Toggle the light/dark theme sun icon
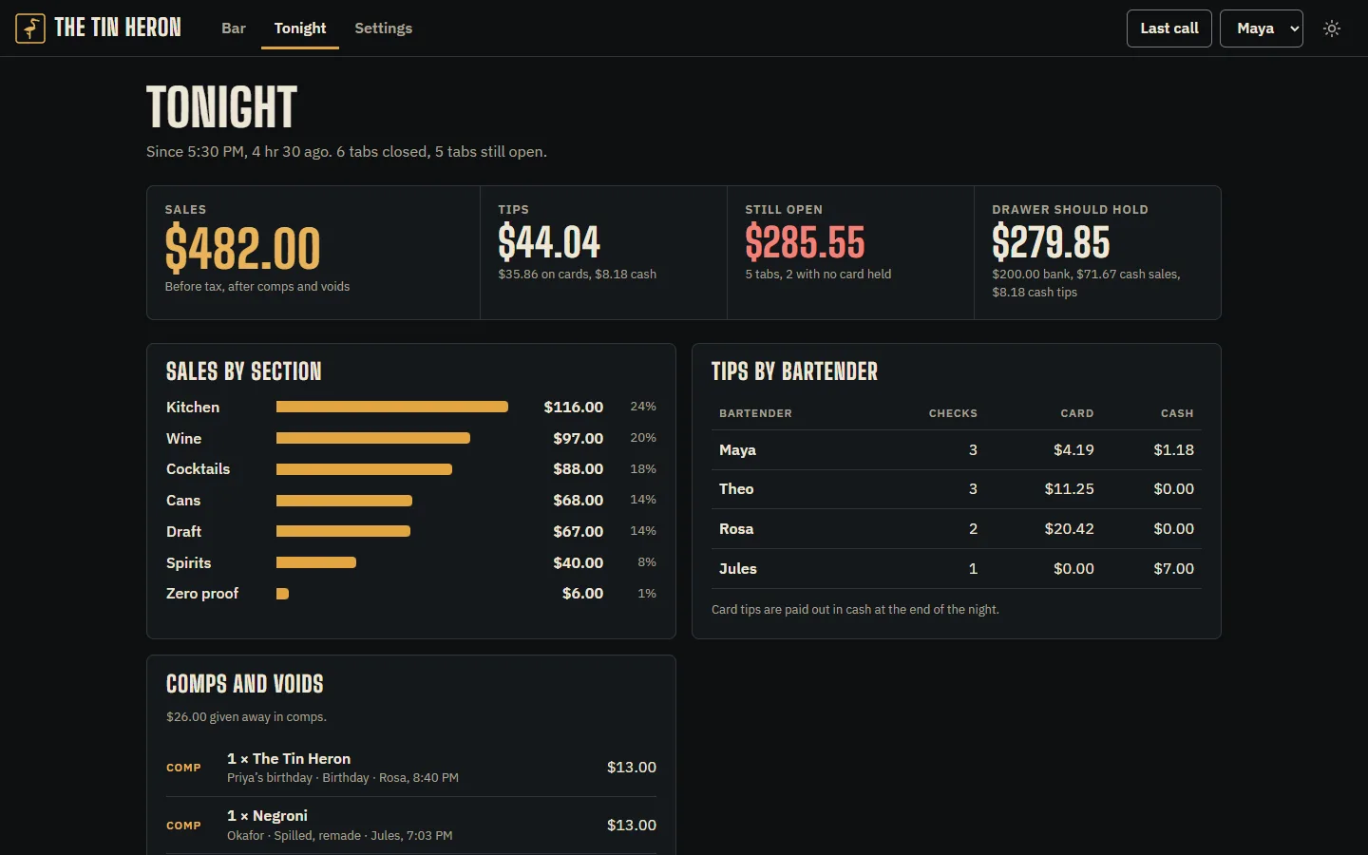 pyautogui.click(x=1332, y=28)
